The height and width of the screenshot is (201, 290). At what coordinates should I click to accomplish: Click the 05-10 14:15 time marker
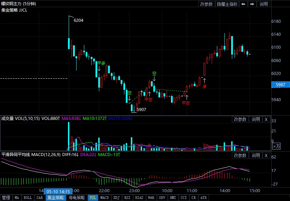58,191
